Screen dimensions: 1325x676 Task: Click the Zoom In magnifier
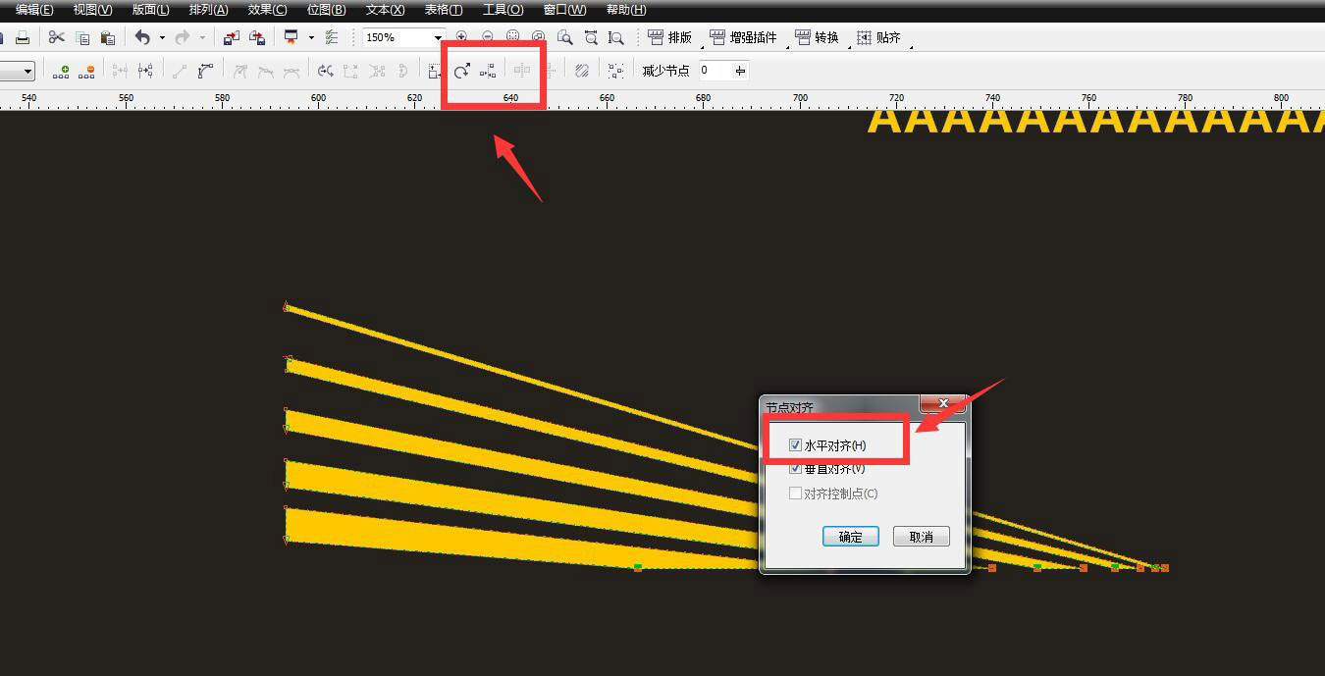click(x=461, y=37)
